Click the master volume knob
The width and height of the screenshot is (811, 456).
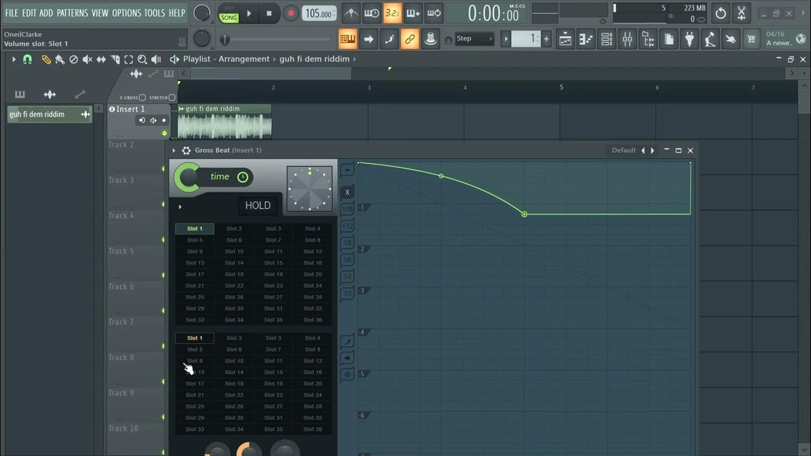(201, 13)
